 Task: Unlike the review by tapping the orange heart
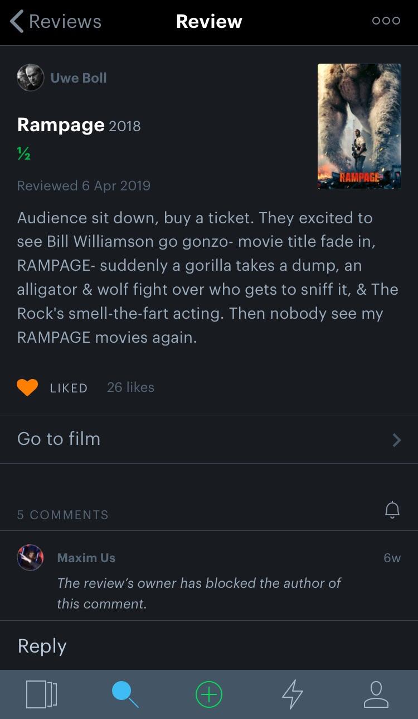(x=27, y=387)
